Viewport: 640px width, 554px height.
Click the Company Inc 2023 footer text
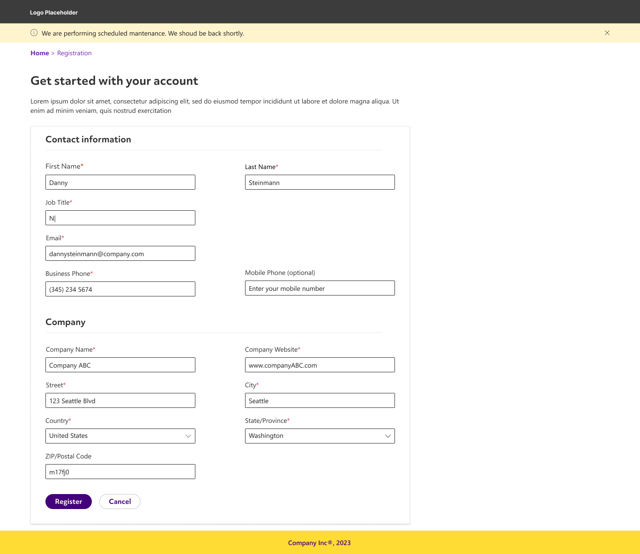[x=320, y=543]
